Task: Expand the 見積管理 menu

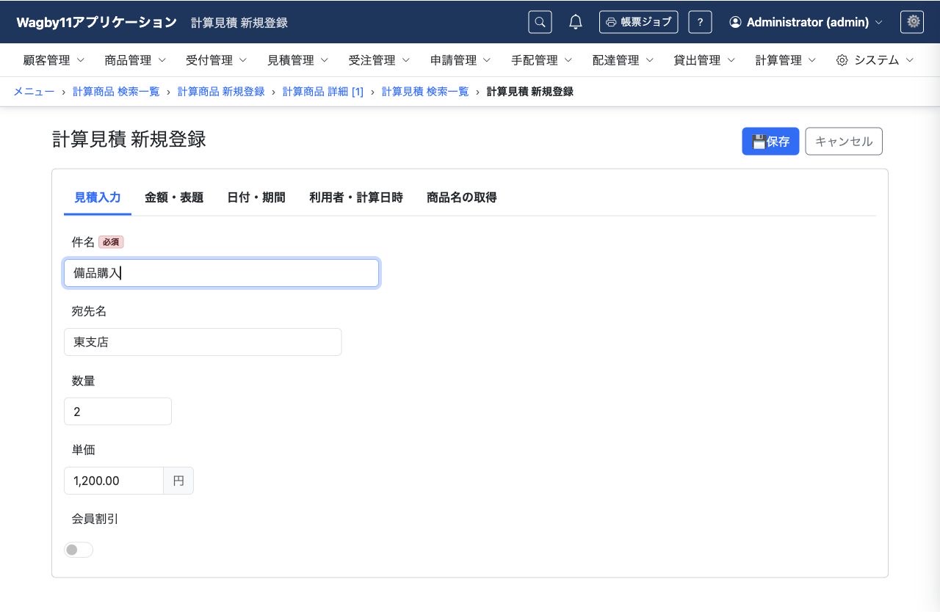Action: [x=297, y=60]
